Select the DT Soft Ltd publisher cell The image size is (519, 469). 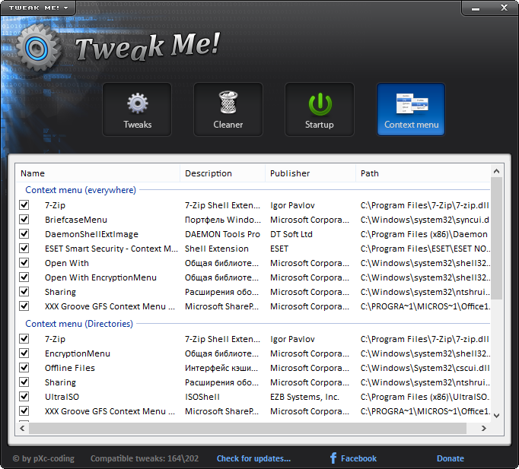(291, 234)
